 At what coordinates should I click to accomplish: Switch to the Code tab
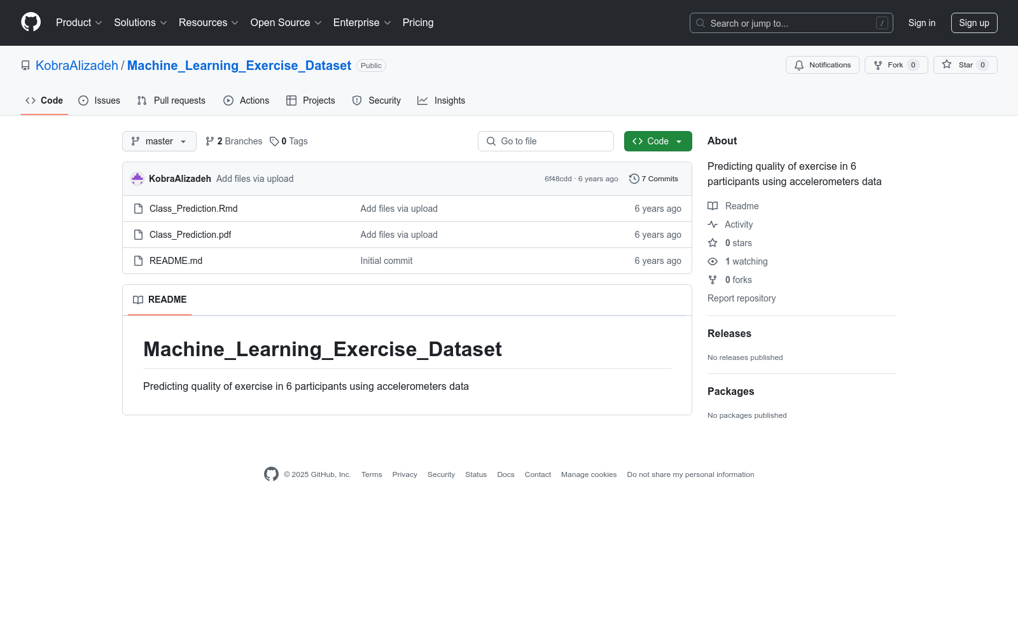point(45,100)
